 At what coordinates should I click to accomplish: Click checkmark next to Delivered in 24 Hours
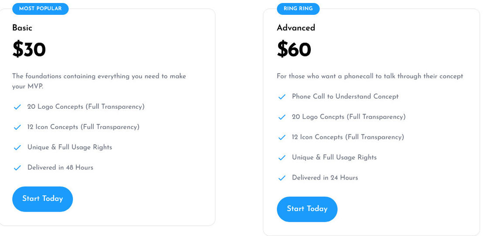coord(282,178)
